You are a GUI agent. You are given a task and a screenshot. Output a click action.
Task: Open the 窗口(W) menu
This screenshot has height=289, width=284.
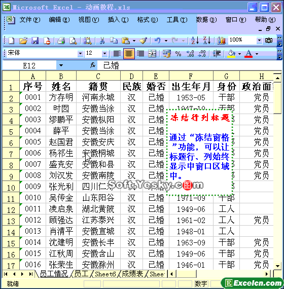tap(236, 20)
